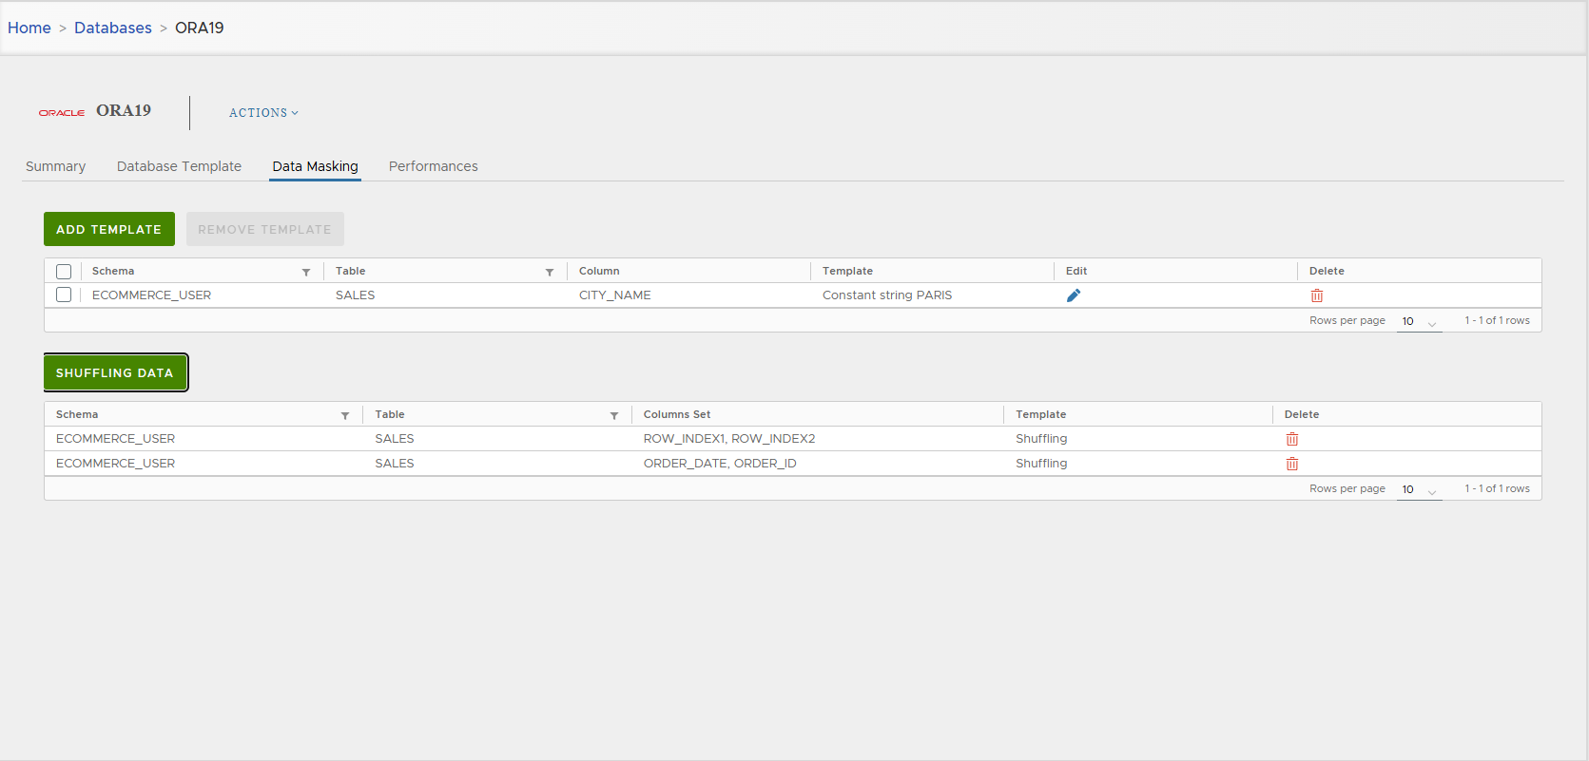This screenshot has width=1589, height=761.
Task: Check the ECOMMERCE_USER row checkbox
Action: 64,295
